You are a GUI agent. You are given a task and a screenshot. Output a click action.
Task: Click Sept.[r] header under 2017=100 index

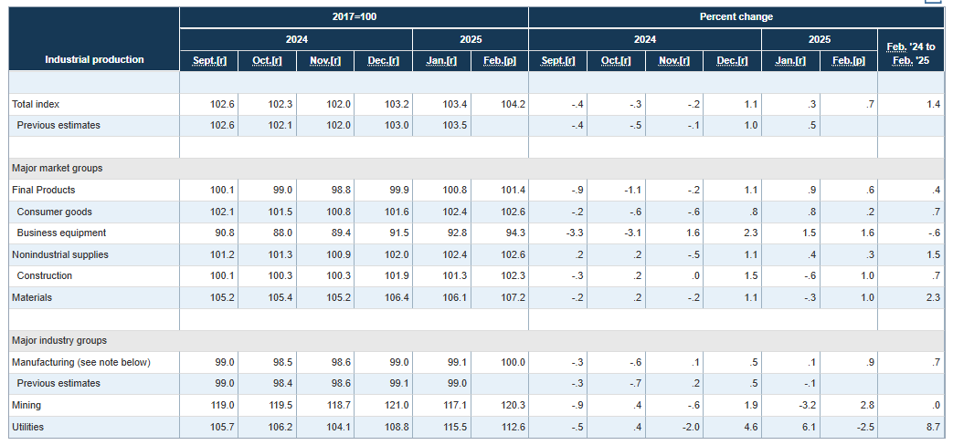pos(209,60)
